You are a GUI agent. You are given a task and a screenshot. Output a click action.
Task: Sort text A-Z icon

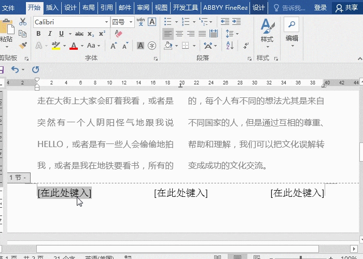(x=230, y=46)
